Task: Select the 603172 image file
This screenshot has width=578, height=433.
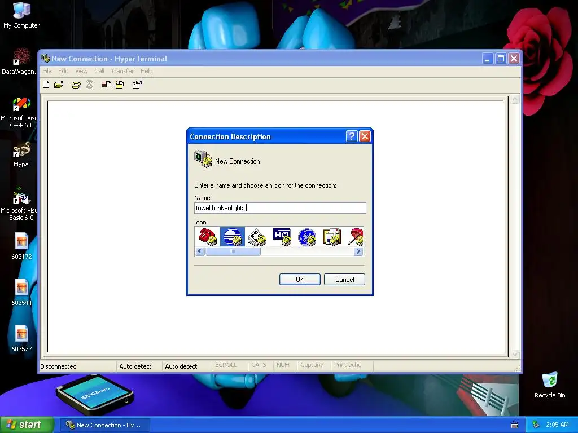Action: [21, 246]
